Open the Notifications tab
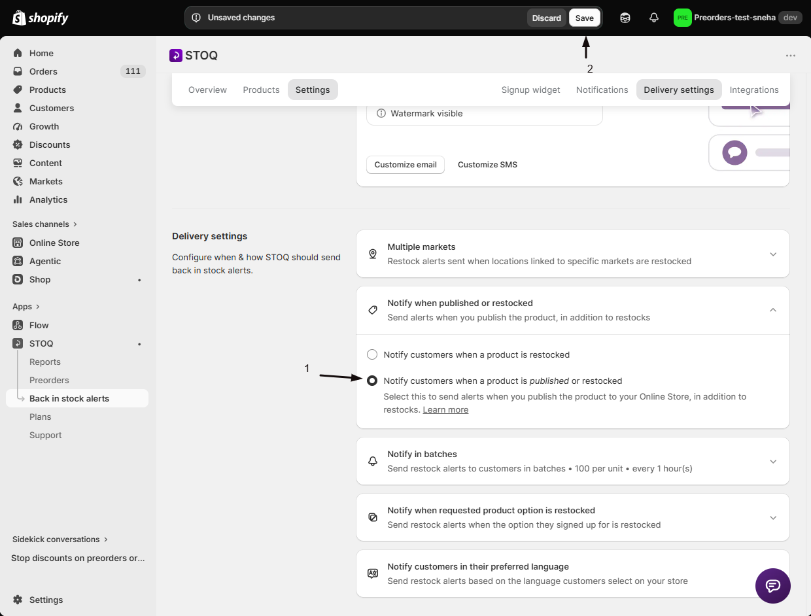811x616 pixels. pos(602,90)
